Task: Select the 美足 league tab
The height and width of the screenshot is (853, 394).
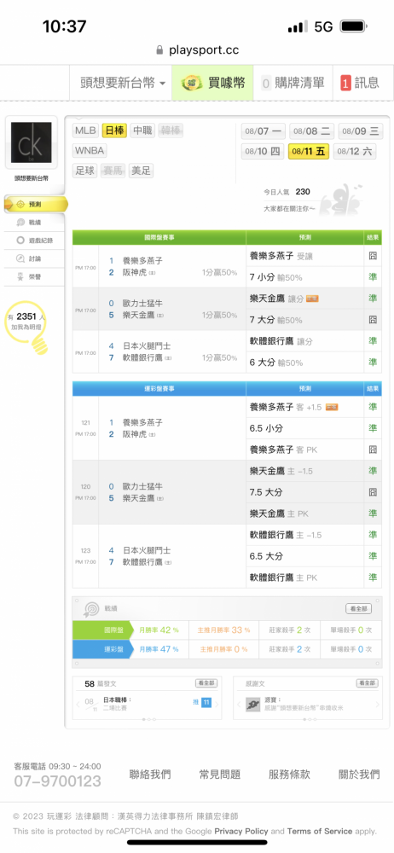Action: coord(141,171)
